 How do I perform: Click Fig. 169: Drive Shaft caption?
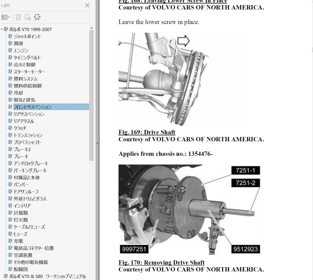point(147,132)
